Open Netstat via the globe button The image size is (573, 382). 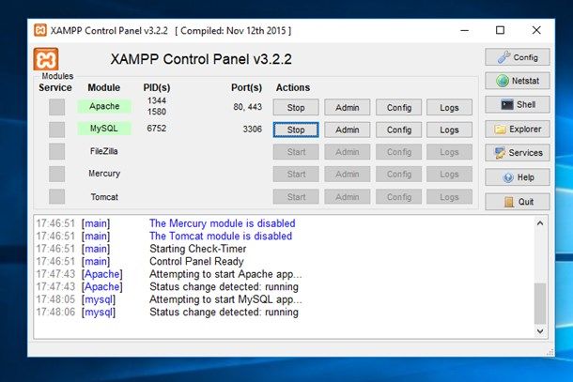tap(517, 81)
